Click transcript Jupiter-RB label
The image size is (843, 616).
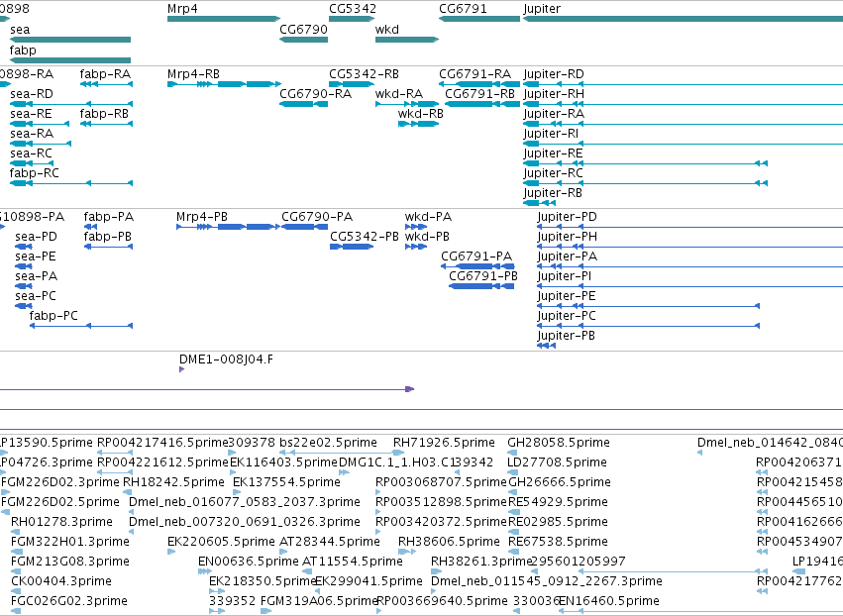point(553,193)
